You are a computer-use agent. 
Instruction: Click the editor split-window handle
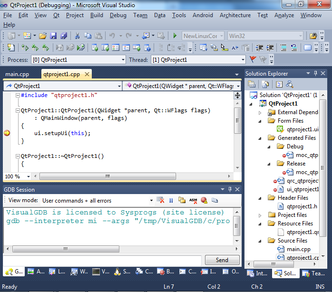click(237, 96)
